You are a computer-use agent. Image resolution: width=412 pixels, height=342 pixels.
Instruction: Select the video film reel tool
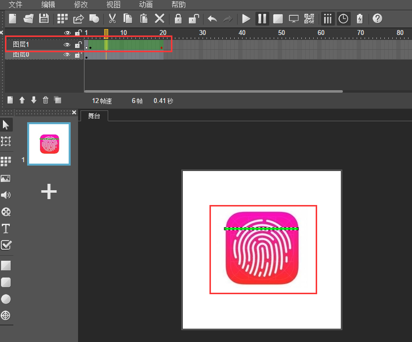[6, 212]
